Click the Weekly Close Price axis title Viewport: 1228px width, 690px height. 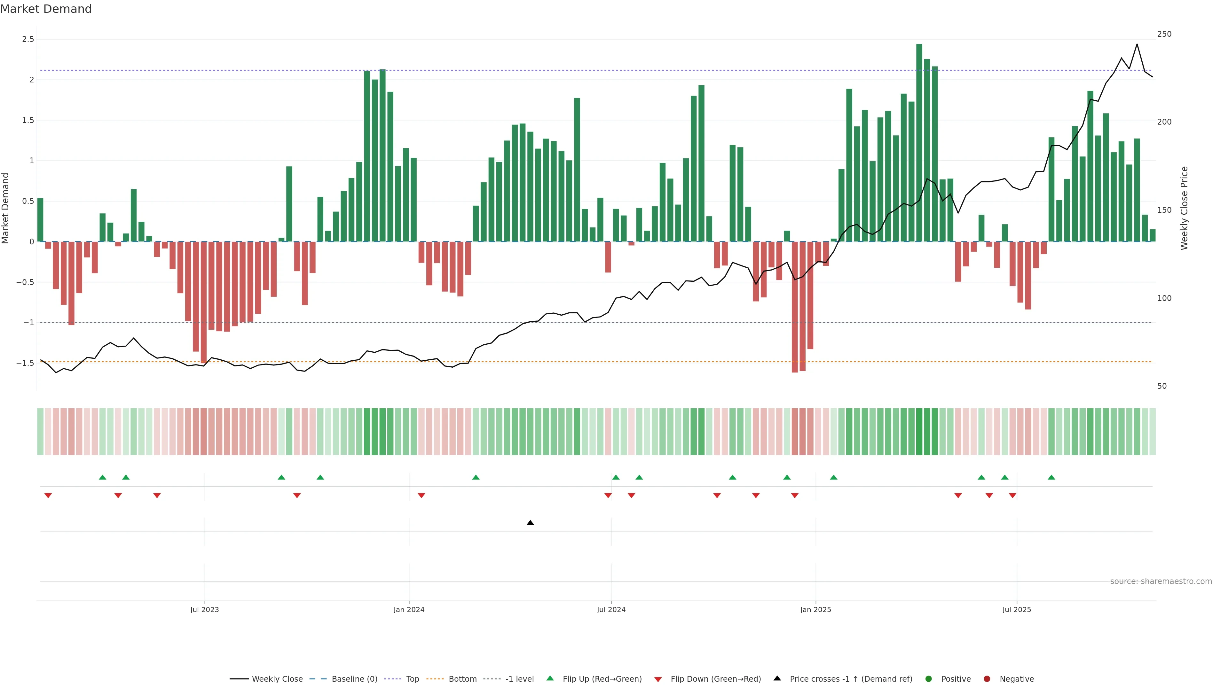[1184, 208]
